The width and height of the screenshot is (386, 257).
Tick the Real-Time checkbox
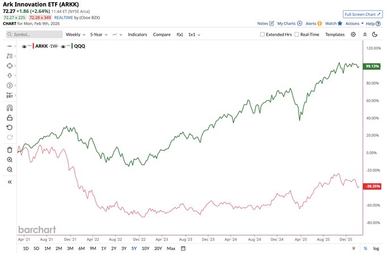296,35
